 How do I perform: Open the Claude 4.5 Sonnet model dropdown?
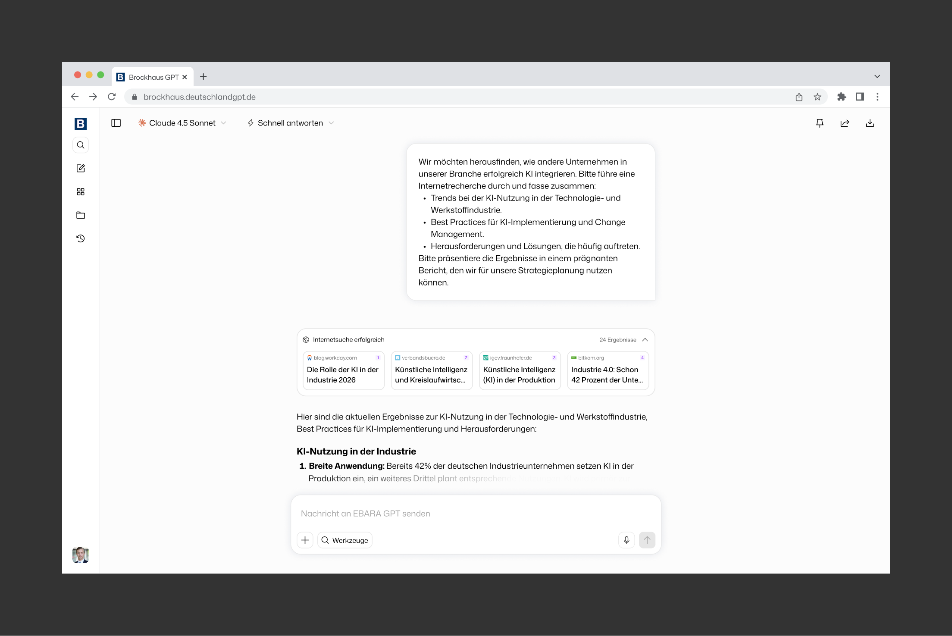(x=182, y=123)
